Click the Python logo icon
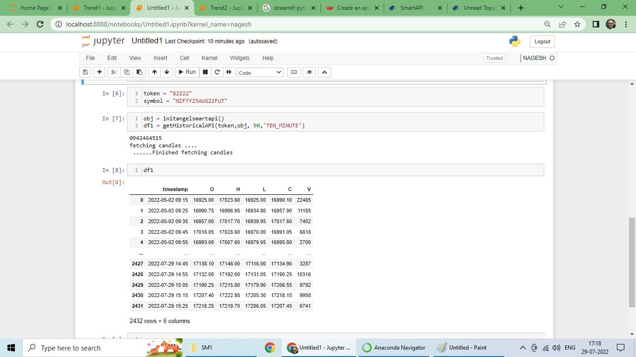This screenshot has width=636, height=357. tap(514, 41)
